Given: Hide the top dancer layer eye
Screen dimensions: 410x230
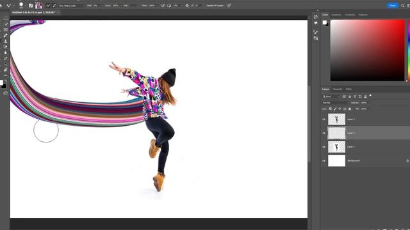Looking at the screenshot, I should 324,119.
